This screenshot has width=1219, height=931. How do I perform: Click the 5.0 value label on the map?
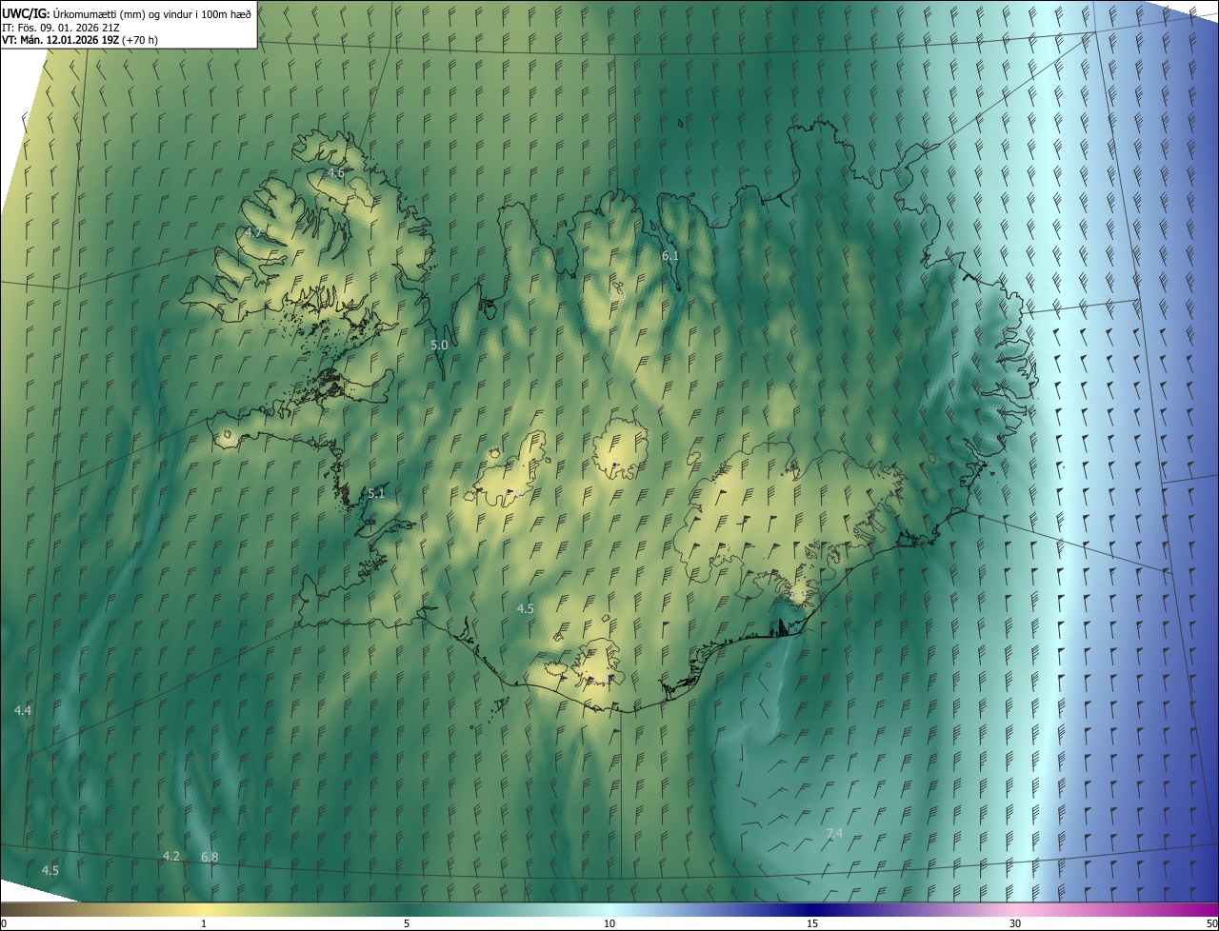[x=439, y=346]
